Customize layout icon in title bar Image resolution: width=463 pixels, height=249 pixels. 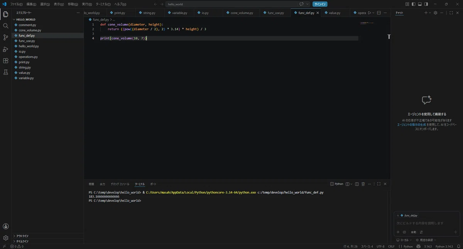pyautogui.click(x=407, y=4)
